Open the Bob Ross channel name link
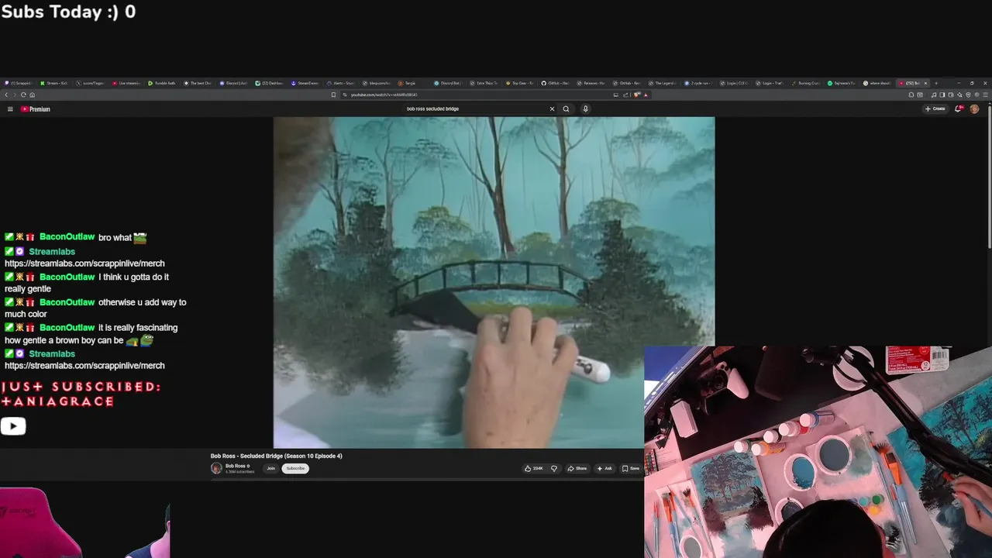Viewport: 992px width, 558px height. pyautogui.click(x=235, y=466)
